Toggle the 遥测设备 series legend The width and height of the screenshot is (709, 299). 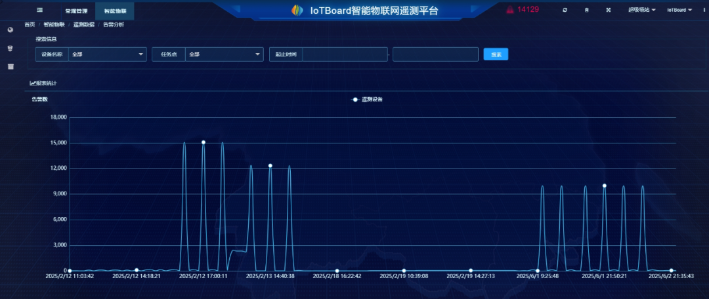coord(367,100)
